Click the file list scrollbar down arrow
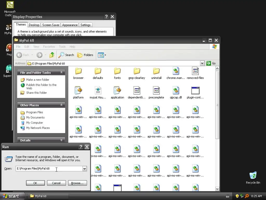This screenshot has height=200, width=266. tap(217, 189)
